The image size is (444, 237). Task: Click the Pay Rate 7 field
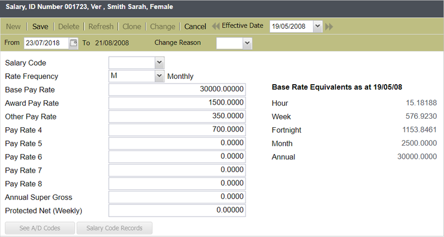click(177, 170)
